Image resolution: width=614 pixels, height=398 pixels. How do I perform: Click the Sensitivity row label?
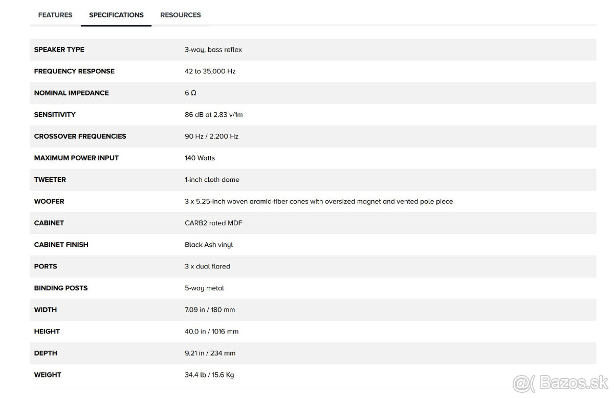pos(55,115)
